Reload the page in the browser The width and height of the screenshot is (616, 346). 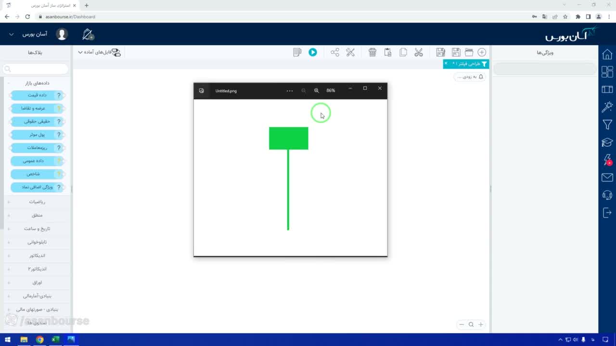pyautogui.click(x=27, y=16)
